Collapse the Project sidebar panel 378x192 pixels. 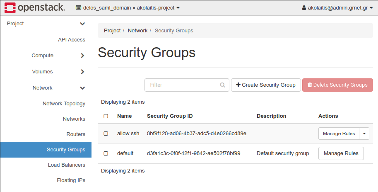82,24
